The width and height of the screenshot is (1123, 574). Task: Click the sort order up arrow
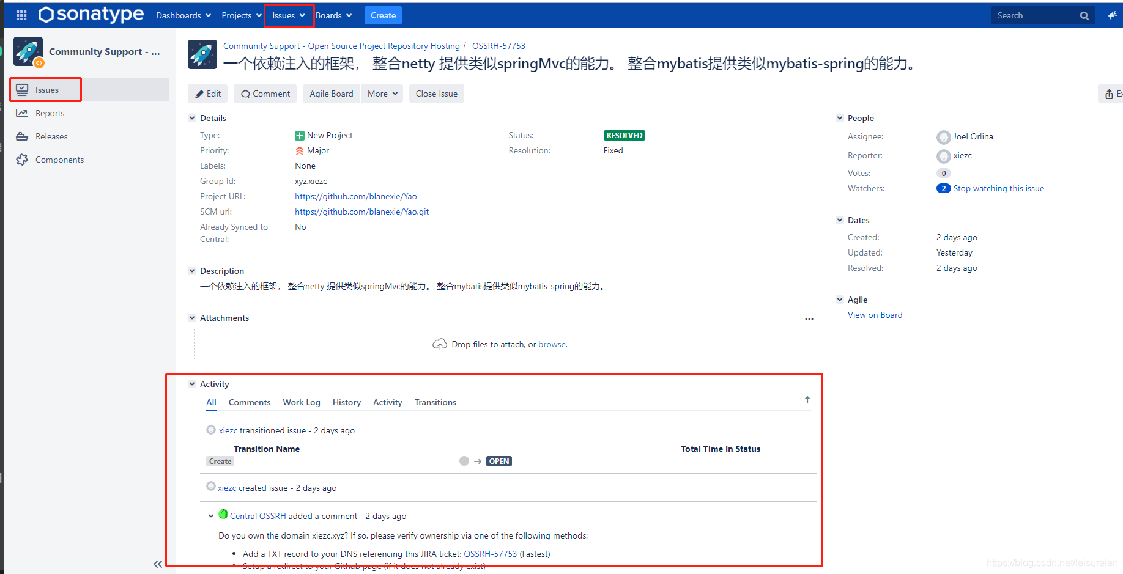[807, 400]
